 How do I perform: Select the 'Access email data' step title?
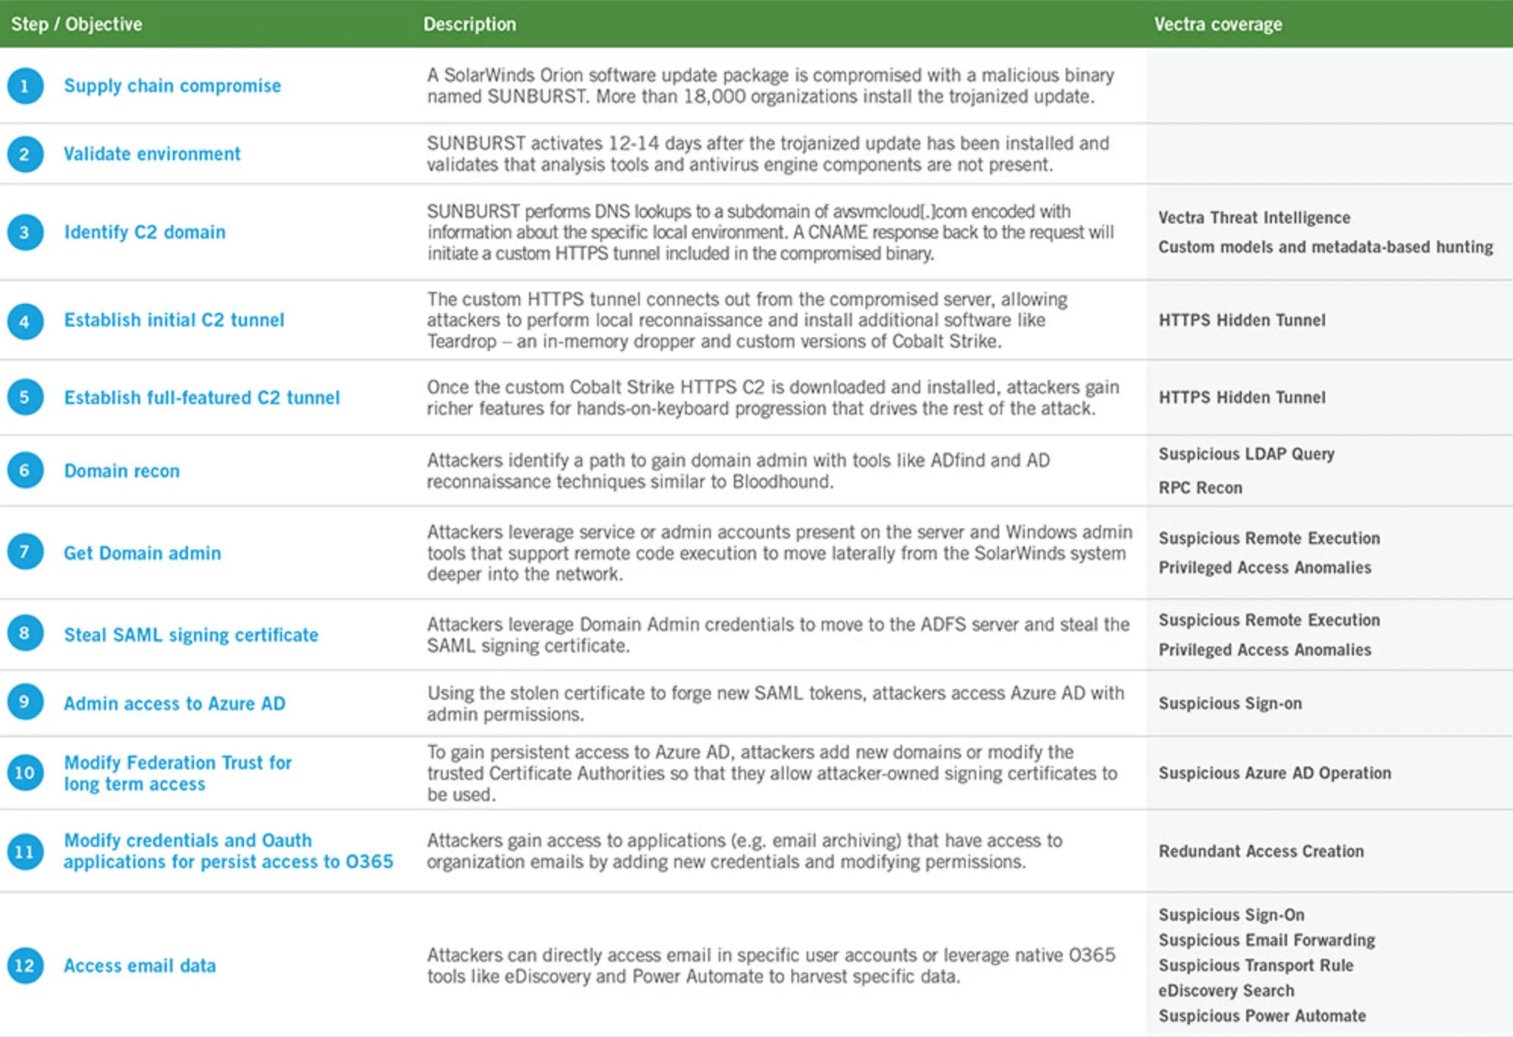(139, 966)
